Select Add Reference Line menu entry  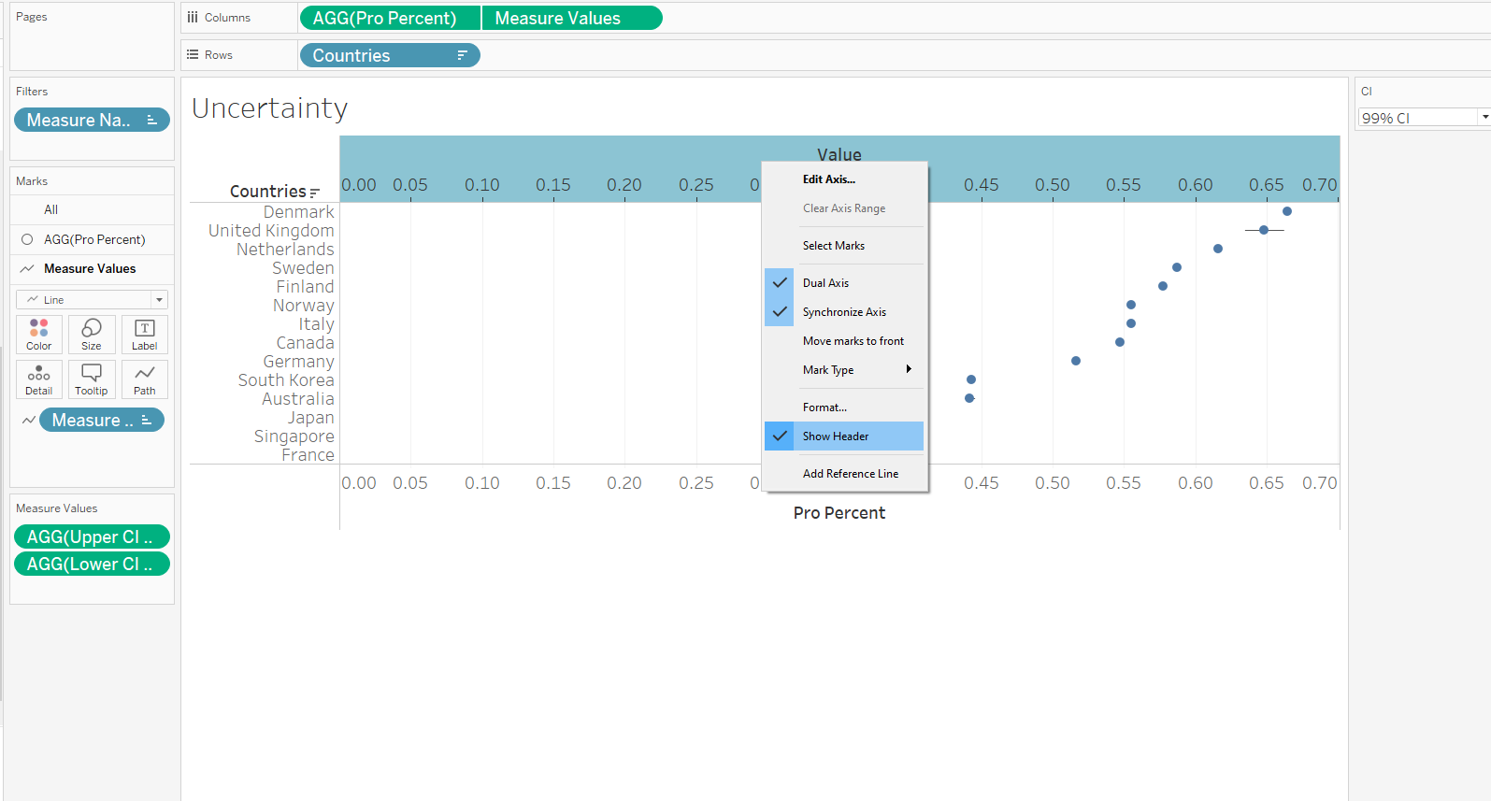point(850,474)
